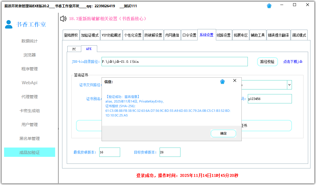Click the 路径校验 button

coord(267,62)
